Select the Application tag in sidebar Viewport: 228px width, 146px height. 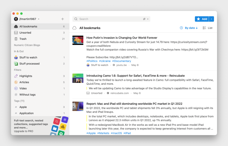[x=40, y=113]
